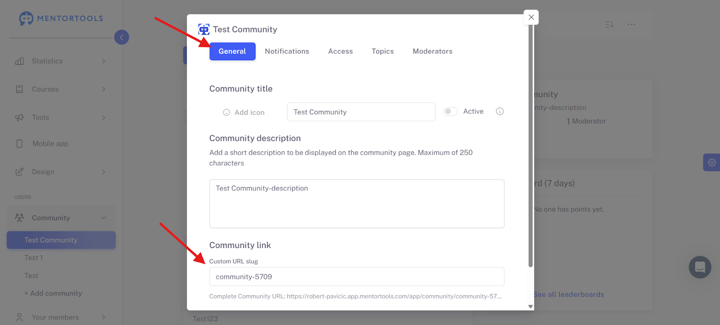Click See all leaderboards link
Image resolution: width=720 pixels, height=325 pixels.
tap(569, 294)
